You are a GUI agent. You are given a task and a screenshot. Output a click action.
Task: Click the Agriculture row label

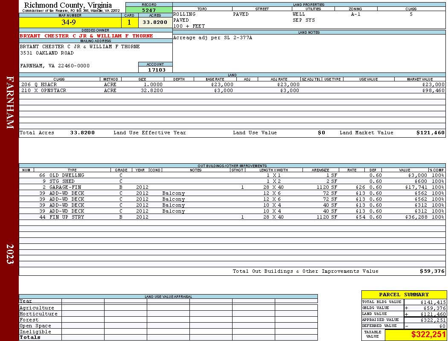pos(37,308)
